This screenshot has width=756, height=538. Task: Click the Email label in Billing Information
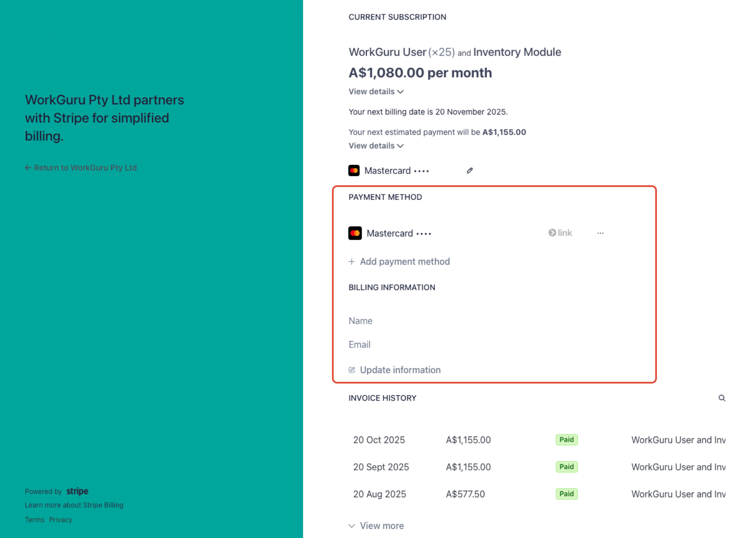tap(360, 344)
